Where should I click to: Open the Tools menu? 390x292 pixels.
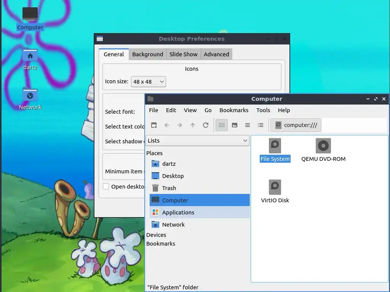(263, 110)
